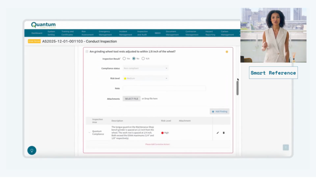Select N/A for Inspection Result
The image size is (316, 178).
click(143, 58)
